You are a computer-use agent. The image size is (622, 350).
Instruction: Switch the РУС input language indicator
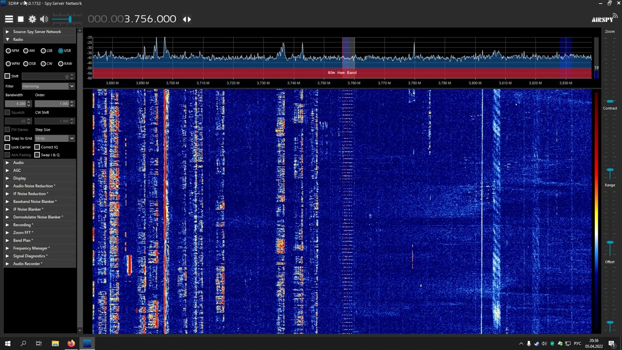tap(578, 344)
